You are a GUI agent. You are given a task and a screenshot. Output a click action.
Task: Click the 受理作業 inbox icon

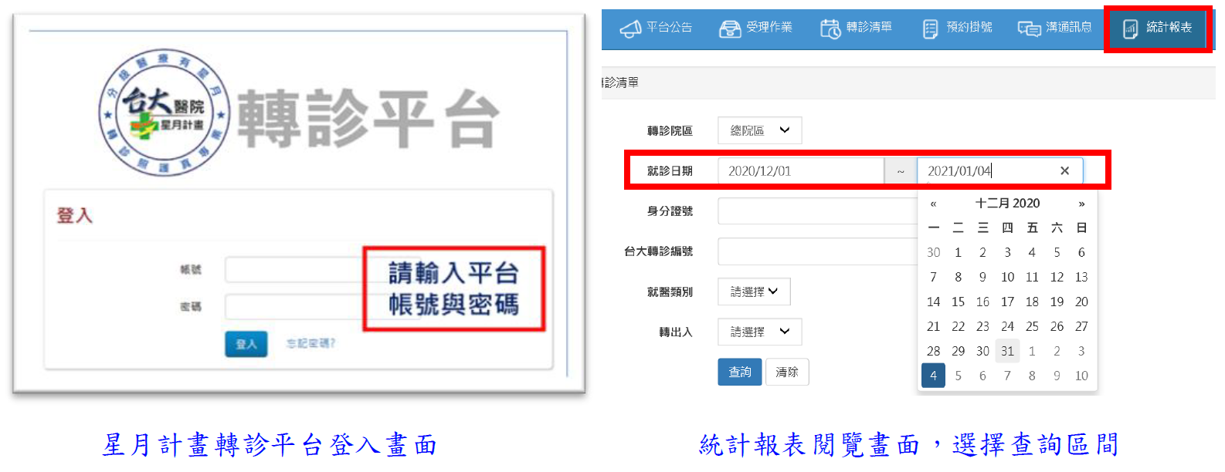pos(730,29)
